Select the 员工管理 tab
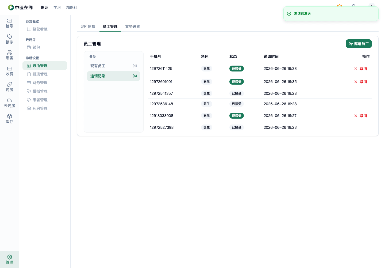 tap(110, 27)
